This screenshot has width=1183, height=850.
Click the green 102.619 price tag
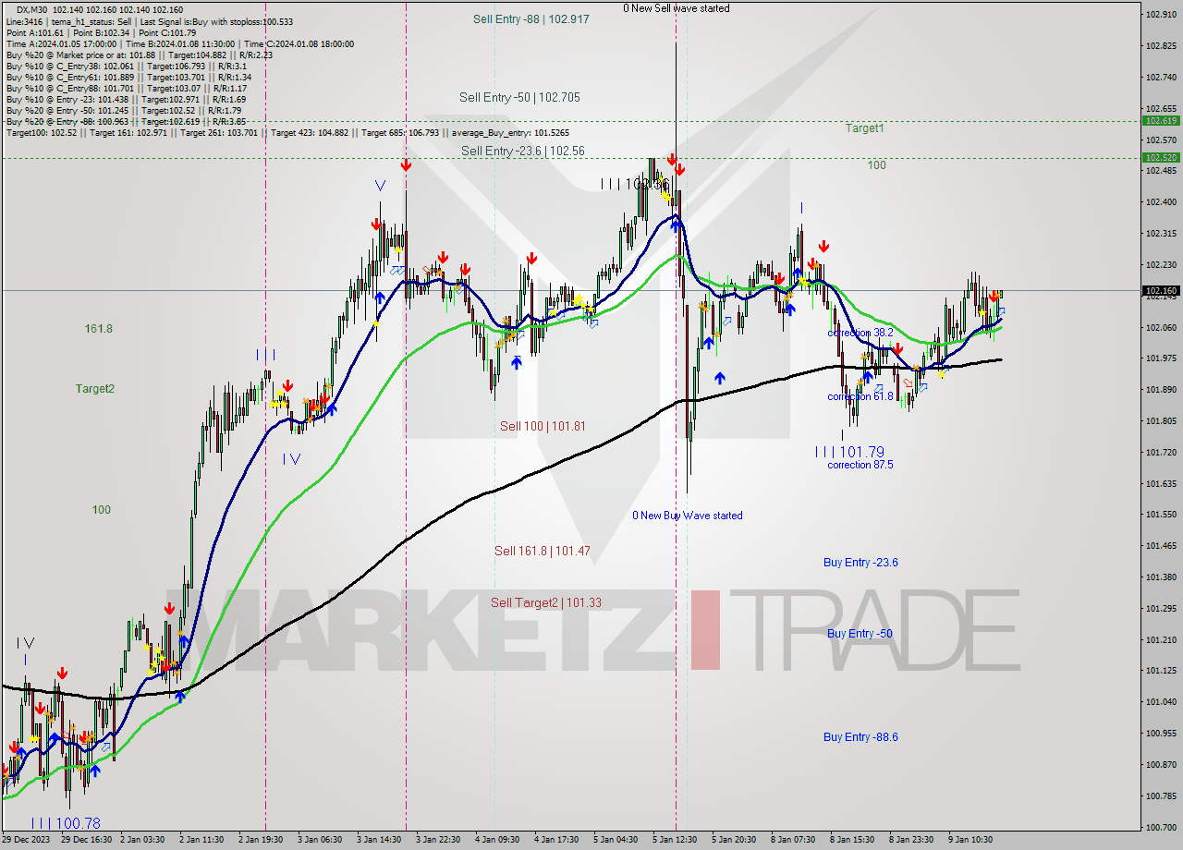point(1161,121)
